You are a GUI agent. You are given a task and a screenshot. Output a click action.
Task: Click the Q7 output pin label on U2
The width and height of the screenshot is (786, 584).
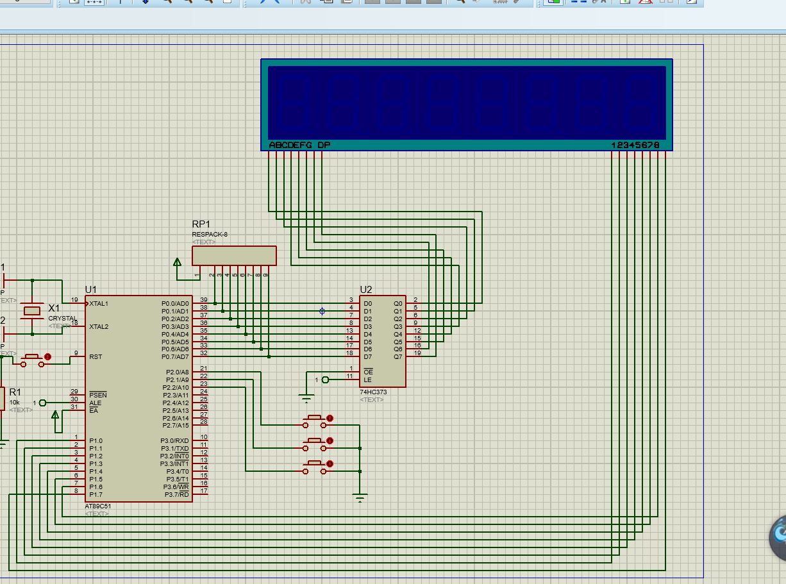[x=398, y=356]
